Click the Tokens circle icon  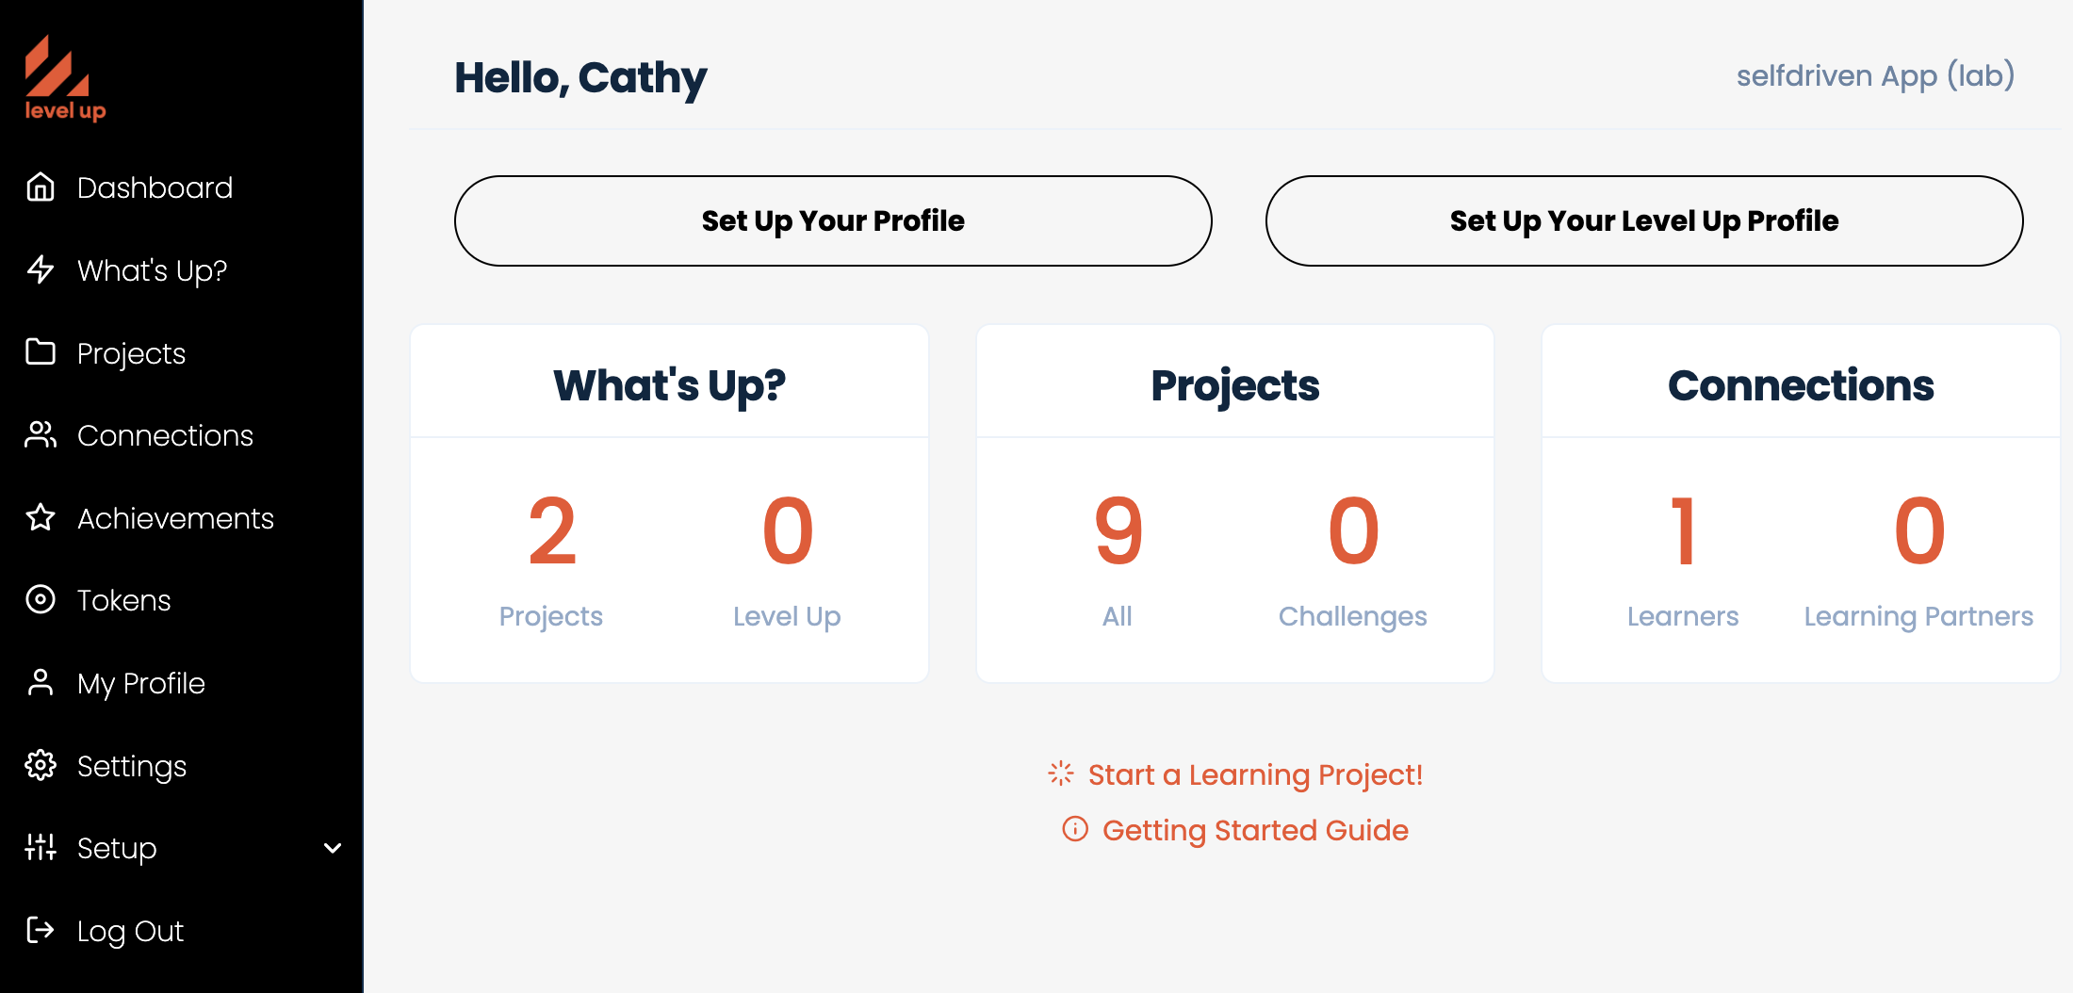[41, 599]
